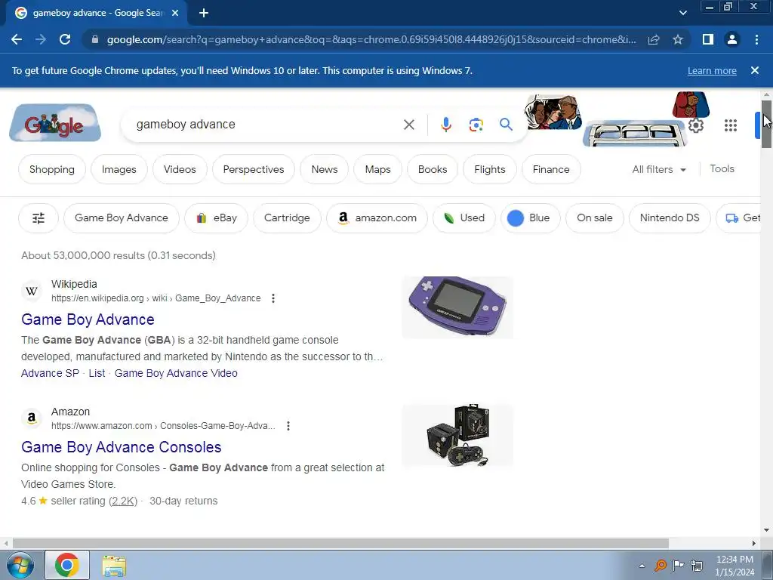Open Google apps grid
The image size is (773, 580).
coord(730,125)
